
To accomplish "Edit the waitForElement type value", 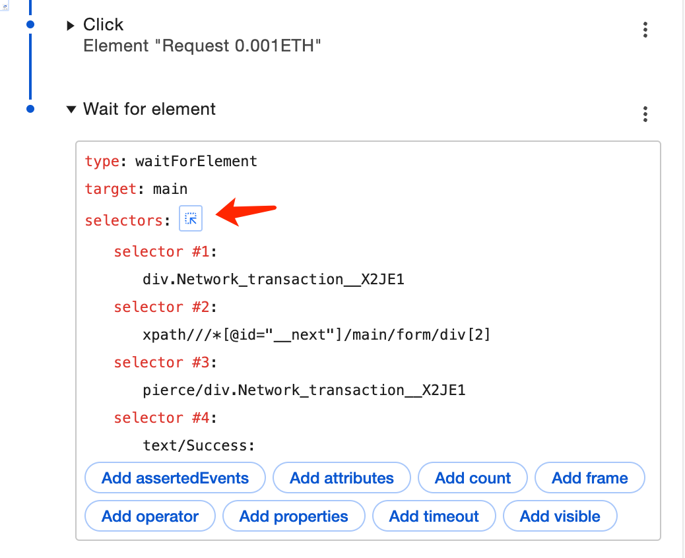I will [196, 161].
